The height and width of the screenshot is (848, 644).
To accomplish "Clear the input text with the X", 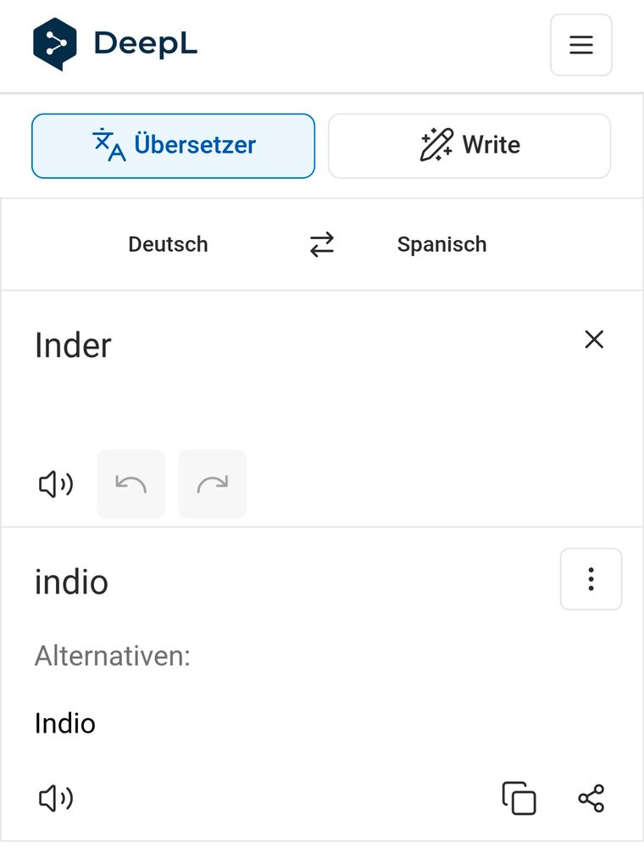I will [594, 339].
